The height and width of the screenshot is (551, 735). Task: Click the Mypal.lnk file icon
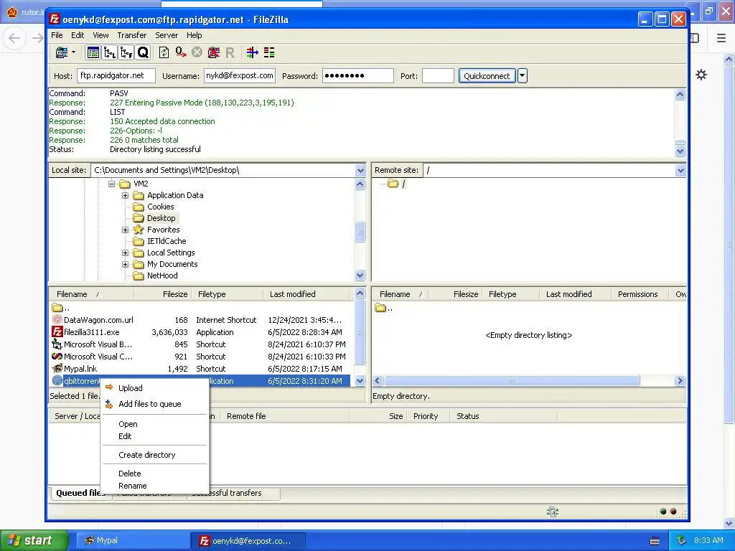[57, 369]
